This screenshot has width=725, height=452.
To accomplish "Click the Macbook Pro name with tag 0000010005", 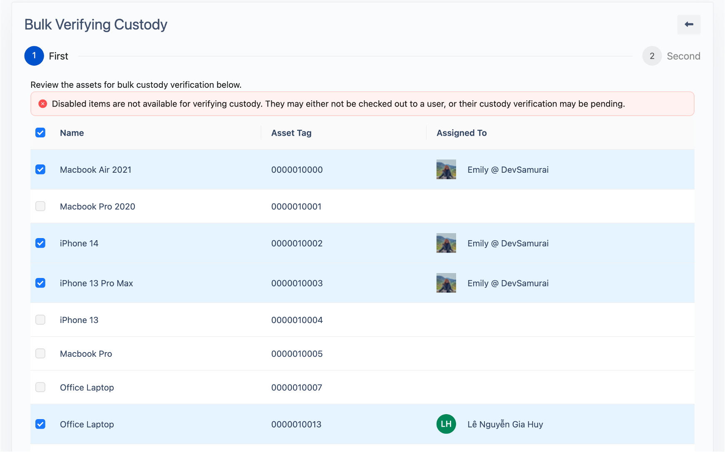I will click(x=86, y=354).
